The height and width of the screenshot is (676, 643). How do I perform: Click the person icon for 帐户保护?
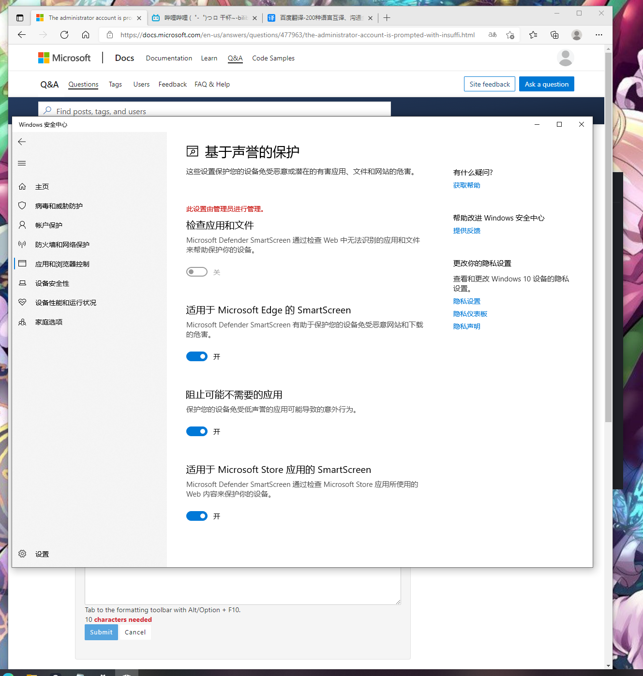(22, 225)
